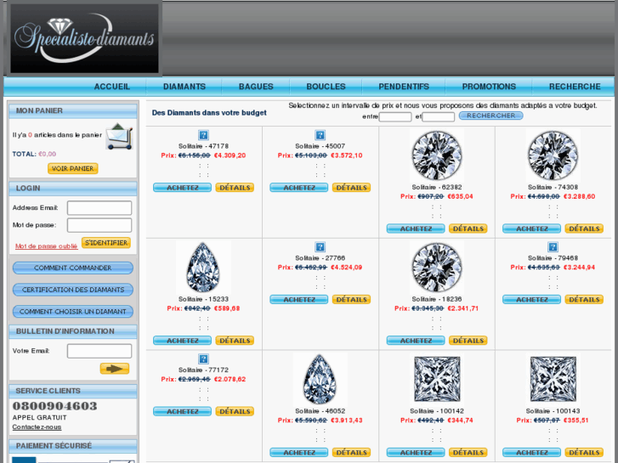Image resolution: width=618 pixels, height=463 pixels.
Task: Focus the maximum price 'et' field
Action: click(439, 116)
